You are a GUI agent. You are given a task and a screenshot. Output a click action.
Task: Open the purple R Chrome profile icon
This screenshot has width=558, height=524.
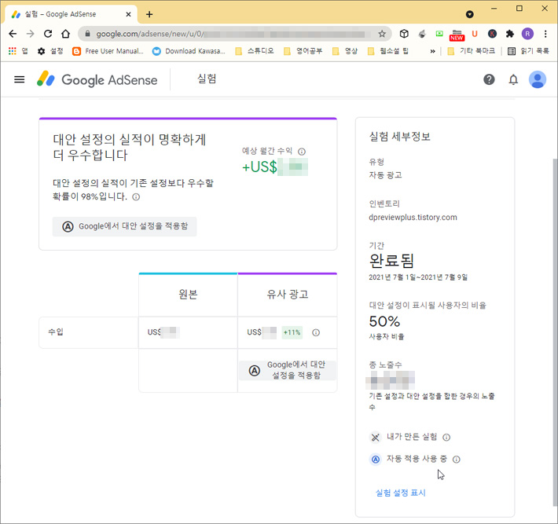point(527,34)
